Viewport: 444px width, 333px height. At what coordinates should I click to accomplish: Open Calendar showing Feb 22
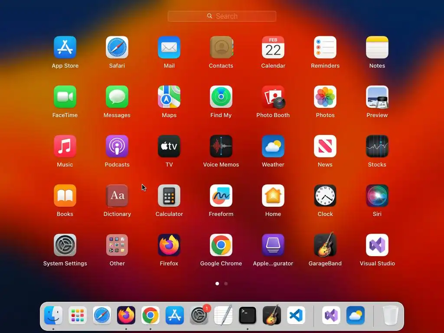pyautogui.click(x=273, y=47)
